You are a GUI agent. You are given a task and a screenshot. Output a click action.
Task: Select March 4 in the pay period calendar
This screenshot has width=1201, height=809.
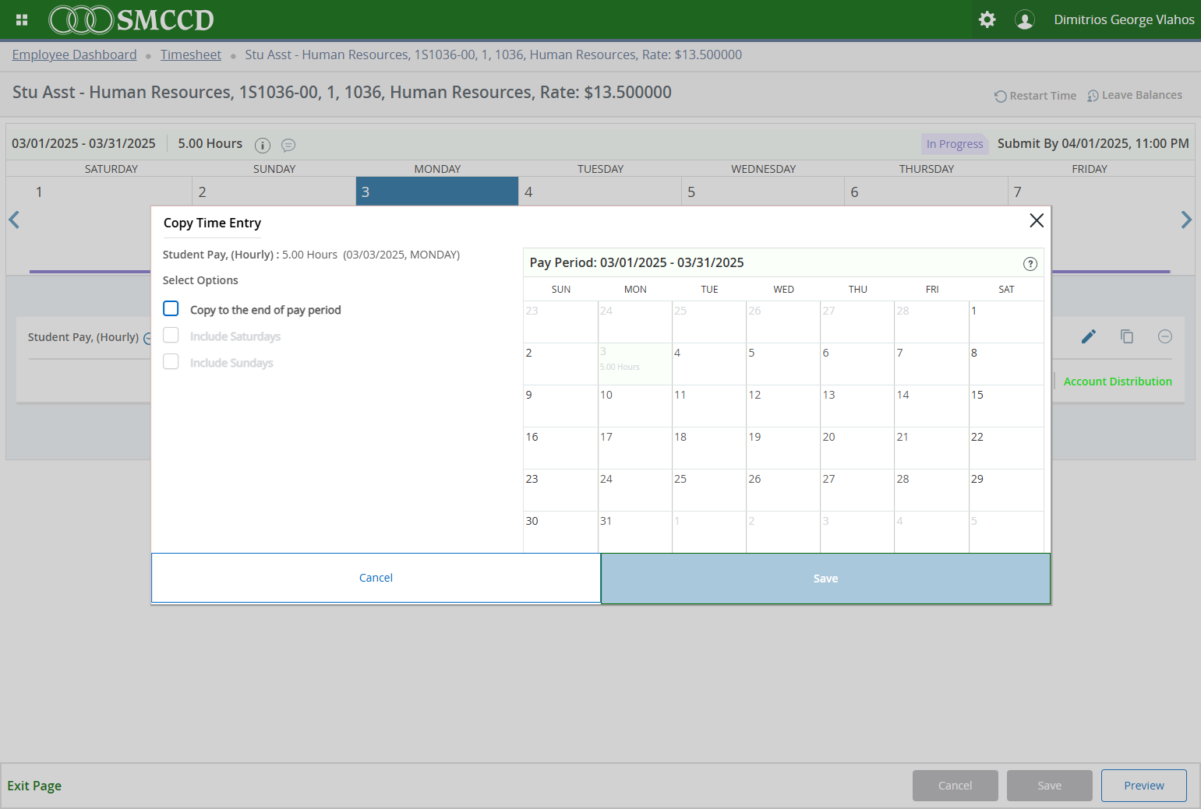tap(709, 364)
